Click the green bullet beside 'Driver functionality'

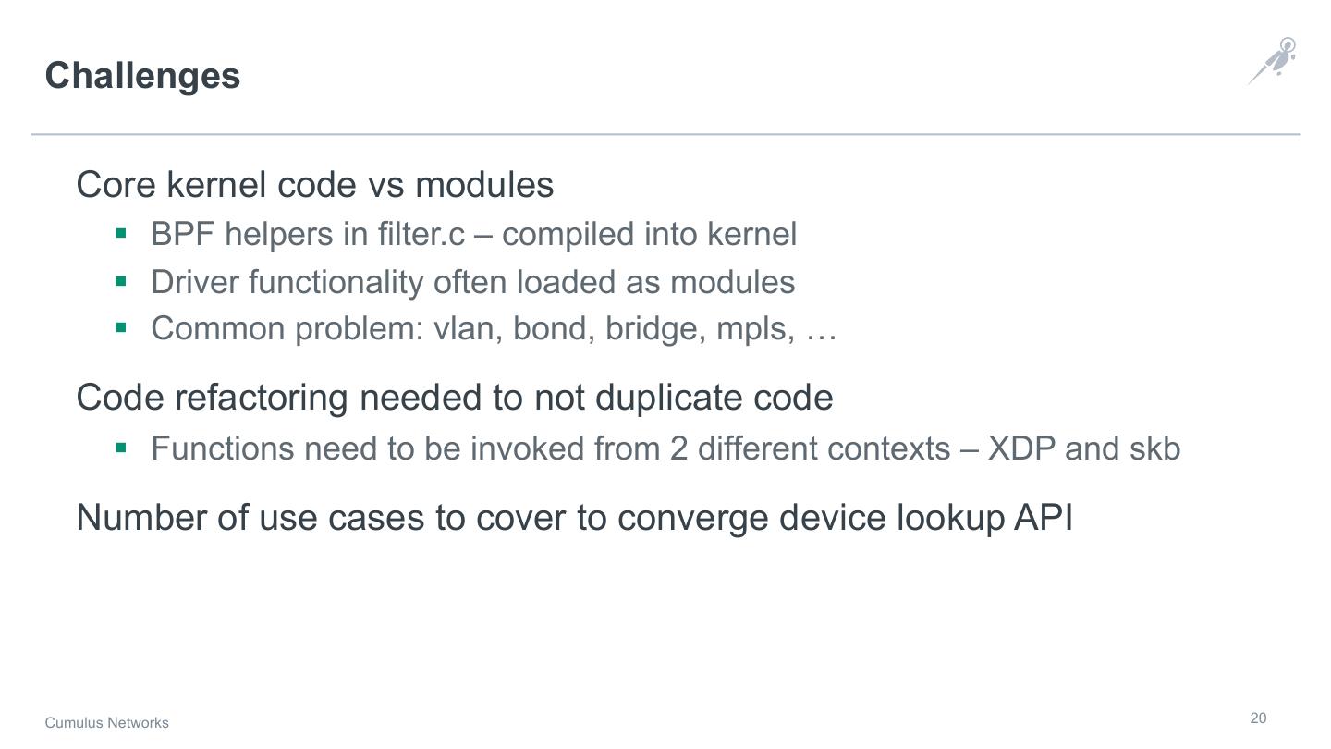click(x=120, y=280)
